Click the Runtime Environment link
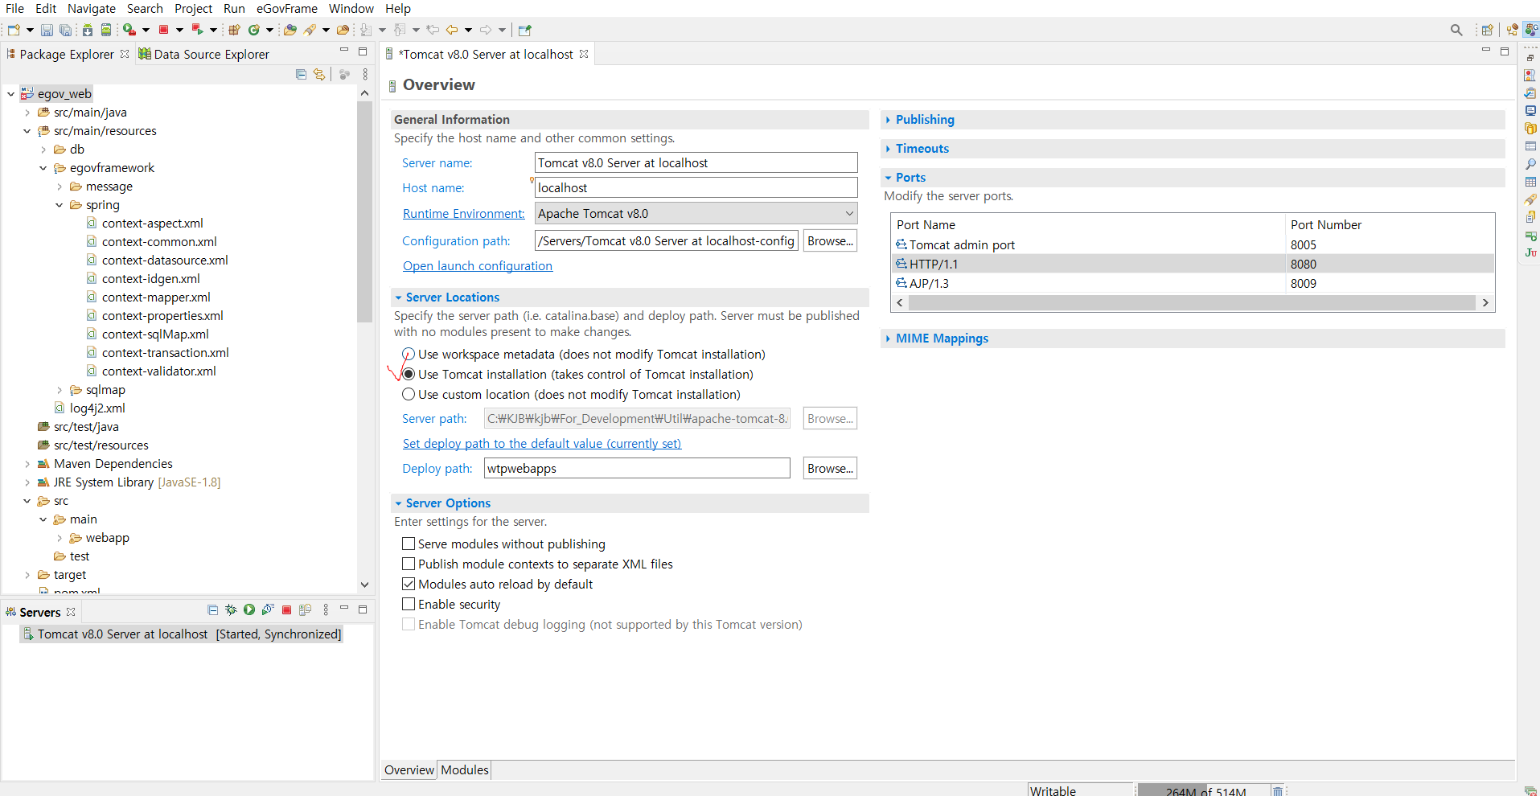The image size is (1540, 796). click(463, 214)
